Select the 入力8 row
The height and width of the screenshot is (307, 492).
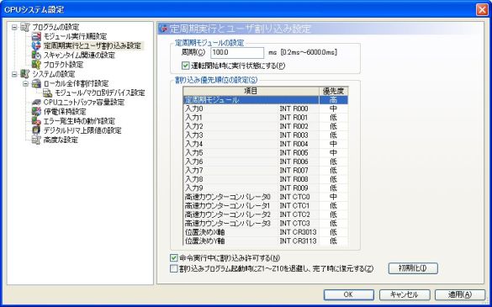266,179
